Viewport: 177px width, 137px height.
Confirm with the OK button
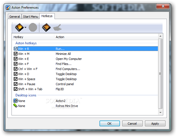pos(110,124)
